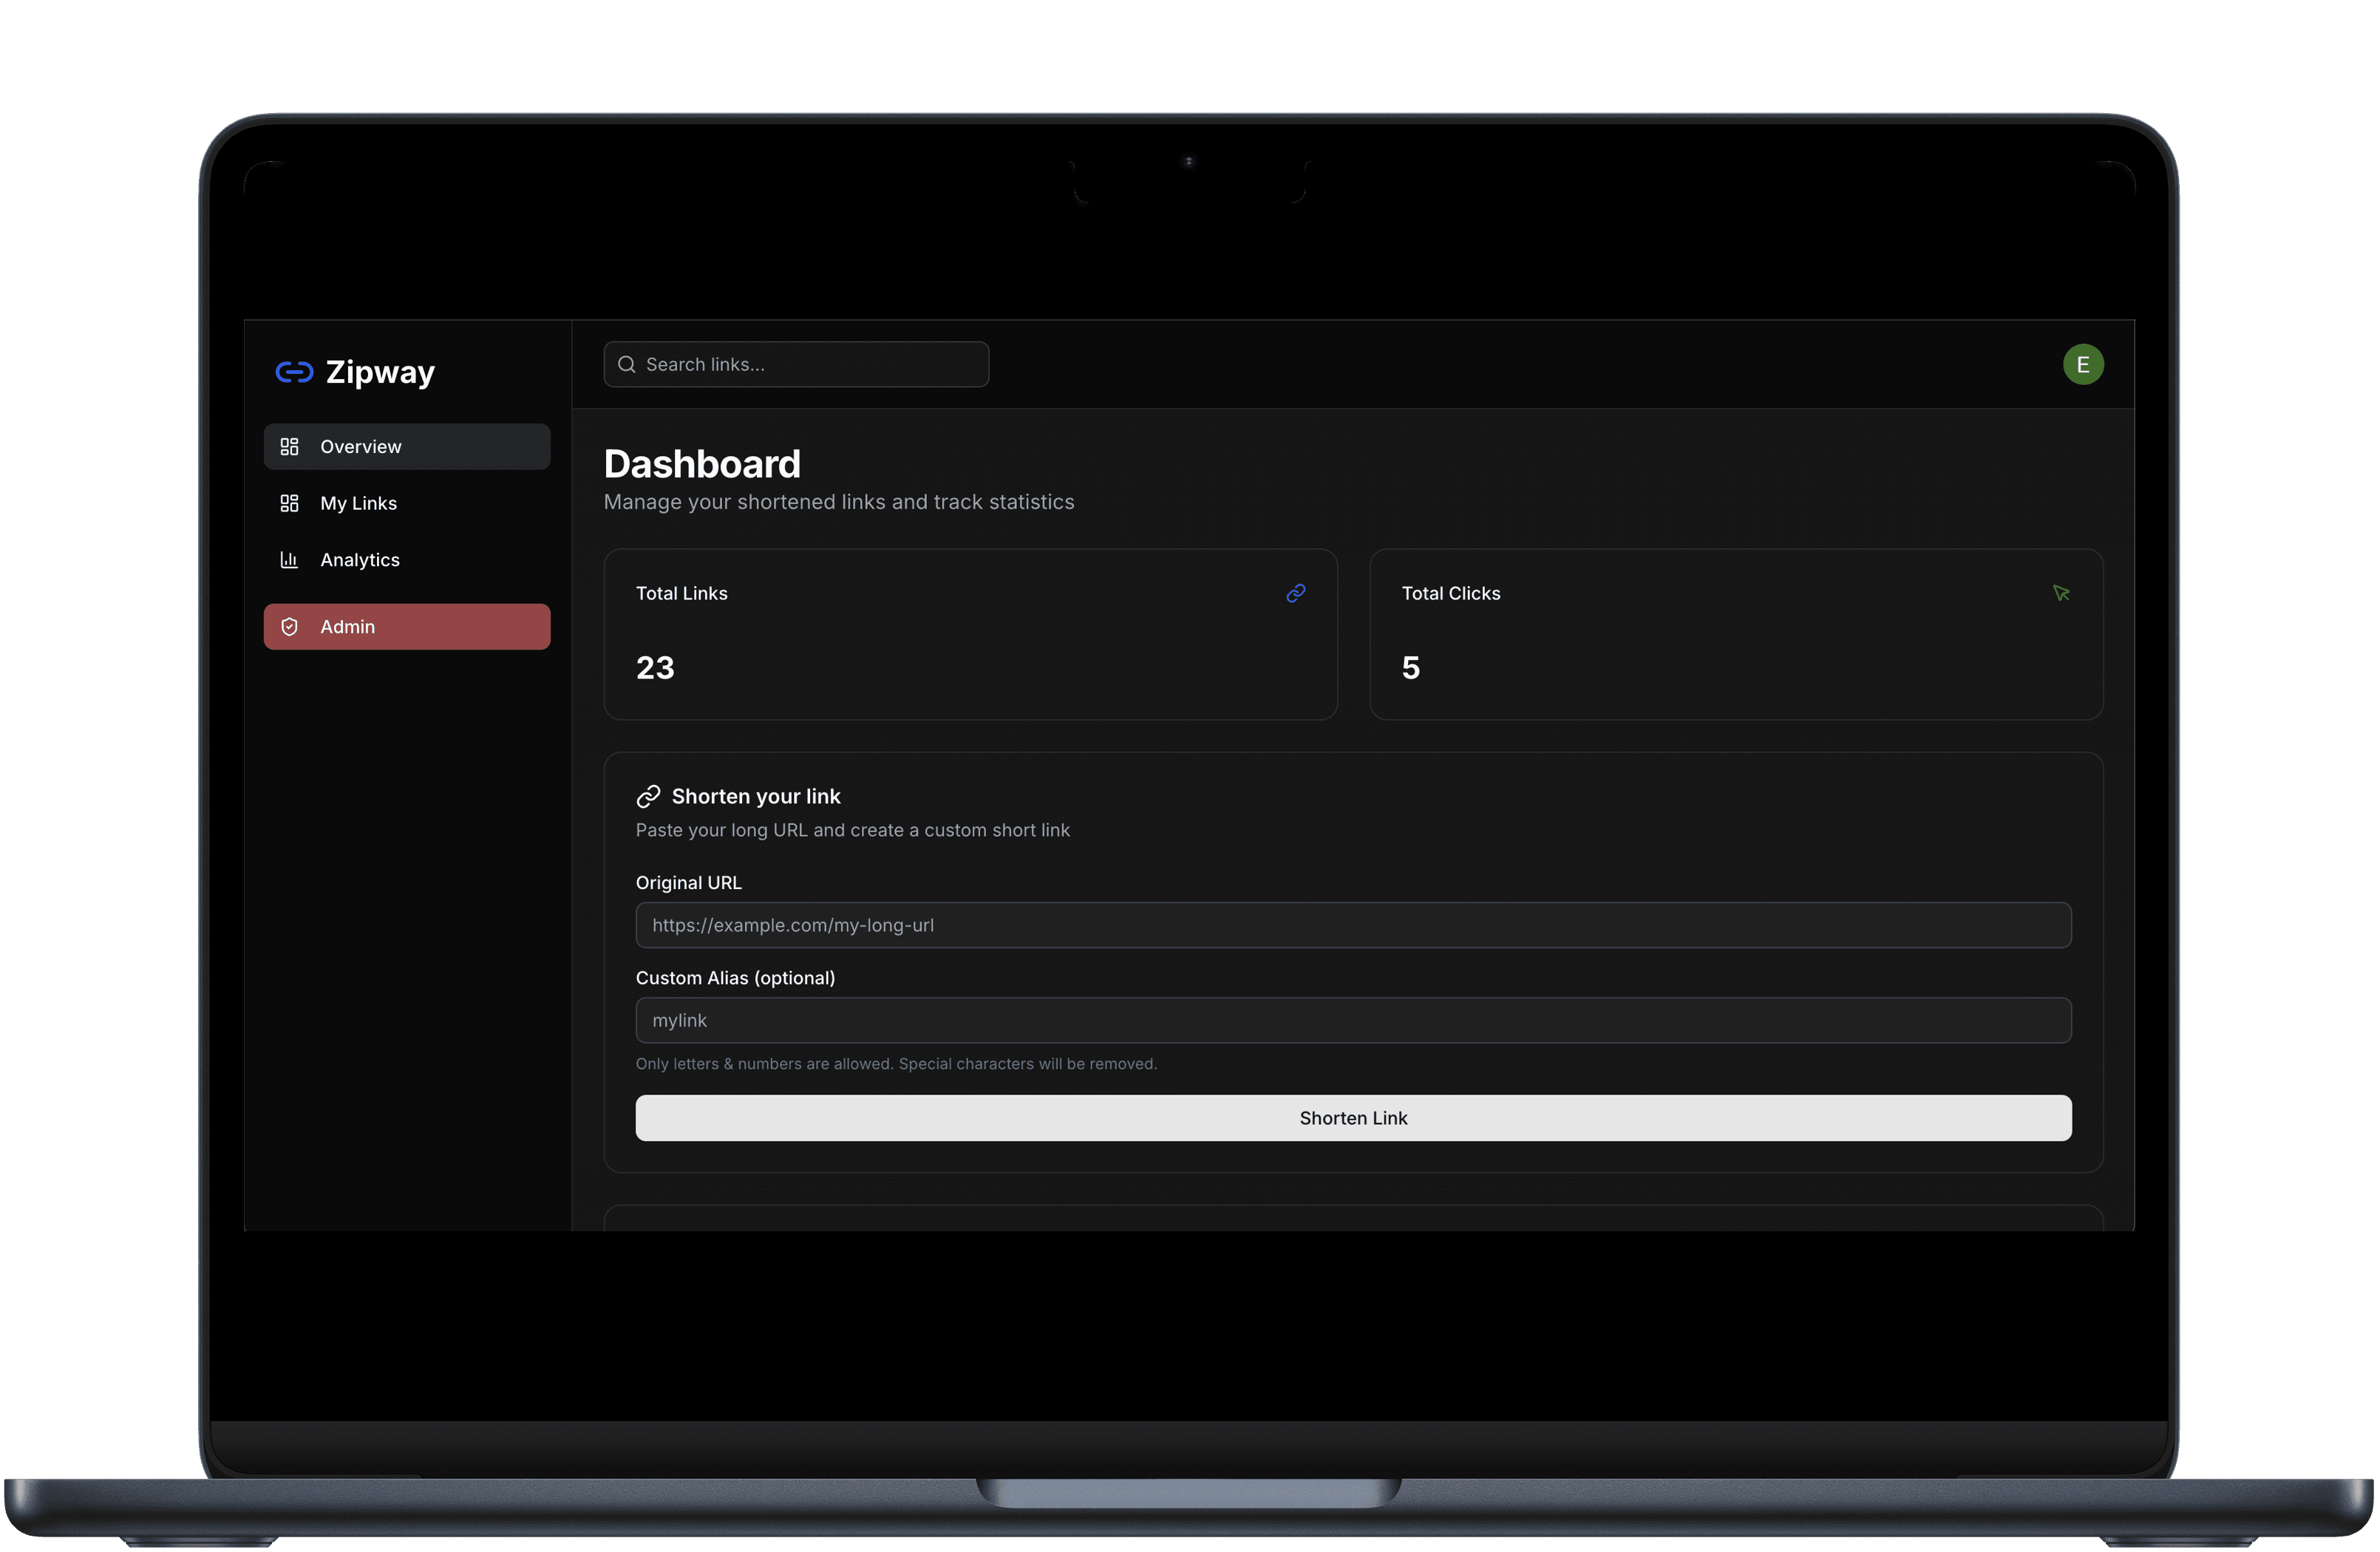Open the Overview sidebar item
This screenshot has height=1552, width=2380.
pyautogui.click(x=407, y=447)
